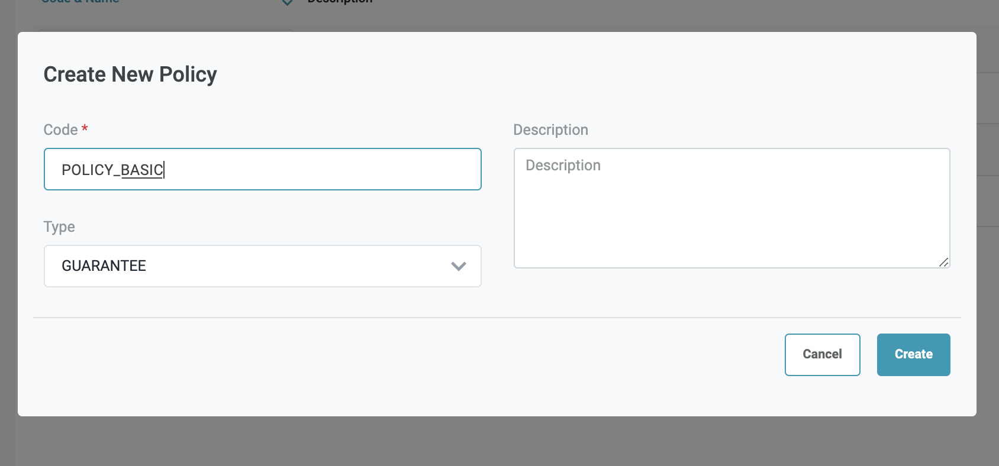The image size is (999, 466).
Task: Click the Create New Policy dialog title
Action: pos(130,75)
